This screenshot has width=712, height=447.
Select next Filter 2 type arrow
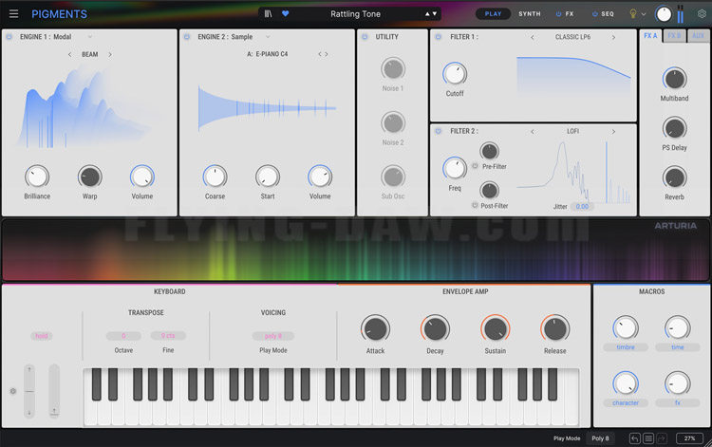tap(613, 132)
